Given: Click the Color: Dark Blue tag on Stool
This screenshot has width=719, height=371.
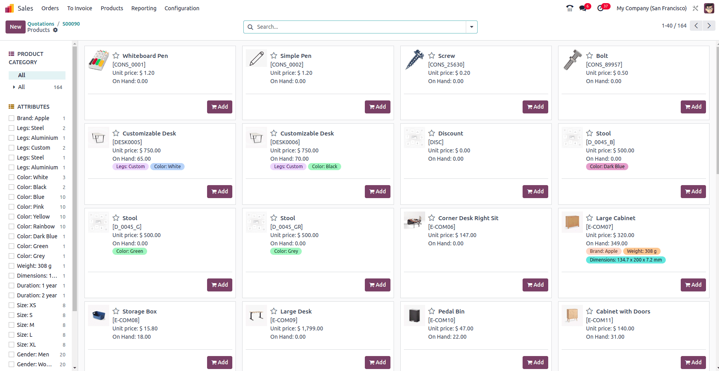Looking at the screenshot, I should (607, 167).
